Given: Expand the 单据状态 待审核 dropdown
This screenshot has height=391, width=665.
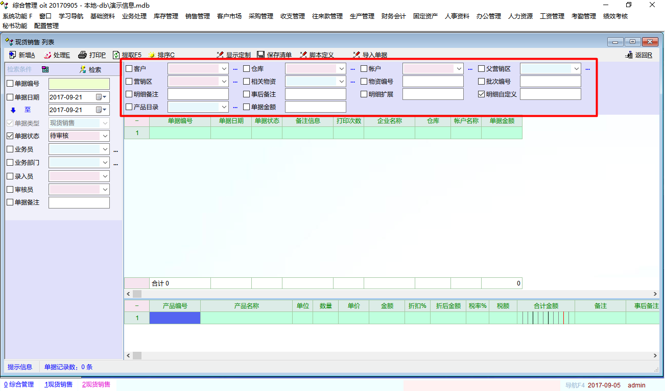Looking at the screenshot, I should 105,136.
